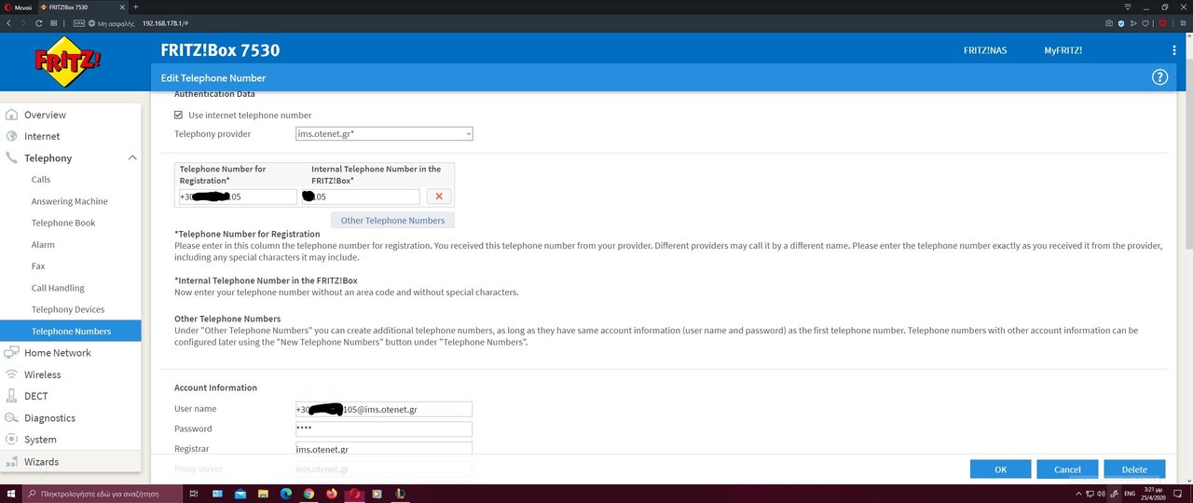Image resolution: width=1193 pixels, height=503 pixels.
Task: Click the Registrar field
Action: coord(384,449)
